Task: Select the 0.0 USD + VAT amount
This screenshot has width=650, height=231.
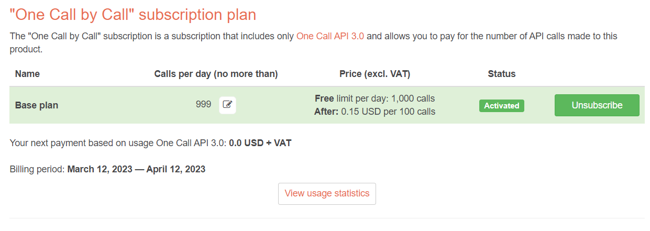Action: 260,142
